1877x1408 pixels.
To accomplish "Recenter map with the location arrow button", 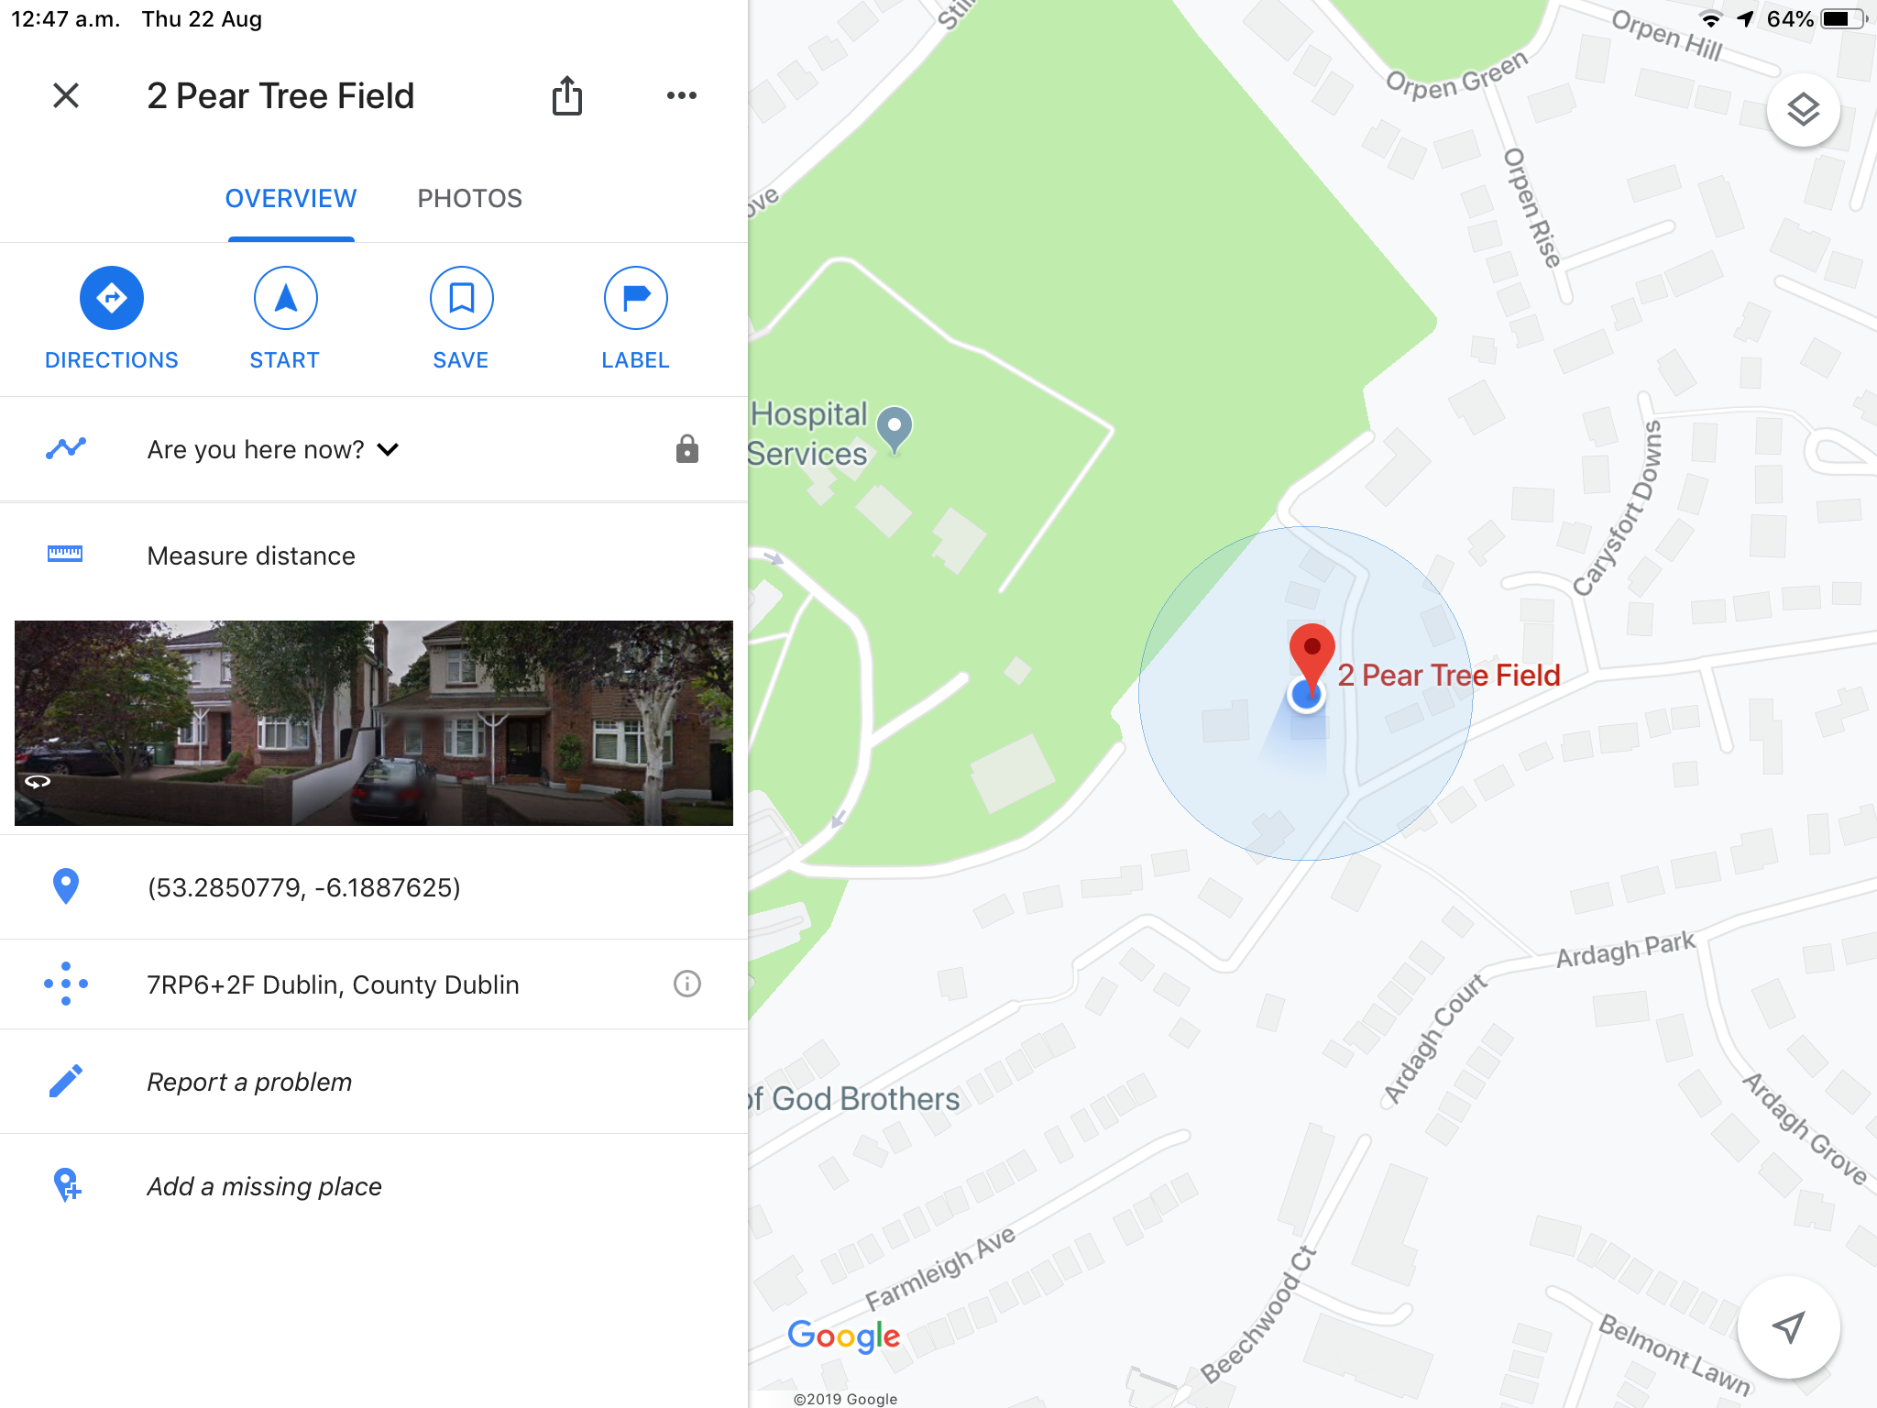I will 1788,1326.
